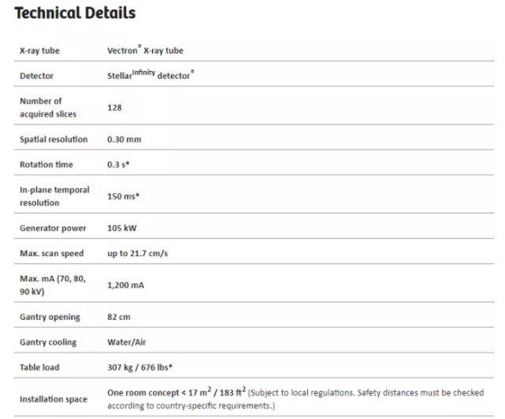Select the Installation space label

(54, 399)
